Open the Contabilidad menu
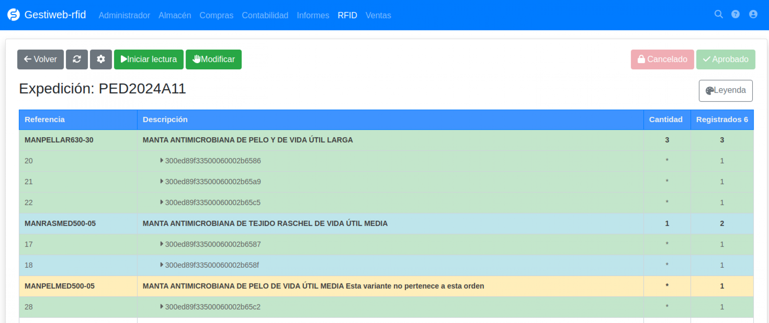 (x=265, y=15)
